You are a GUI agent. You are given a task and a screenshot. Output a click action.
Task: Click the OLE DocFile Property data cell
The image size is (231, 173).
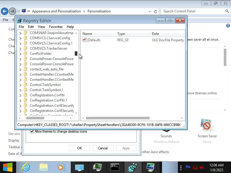click(168, 40)
